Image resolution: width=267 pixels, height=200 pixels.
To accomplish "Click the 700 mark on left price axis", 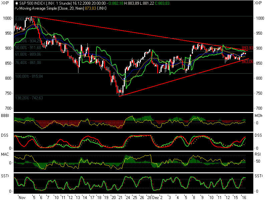I will tap(8, 108).
